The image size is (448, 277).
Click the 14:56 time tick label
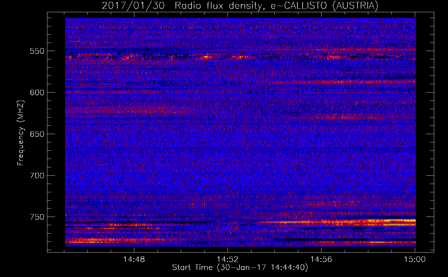pyautogui.click(x=321, y=260)
